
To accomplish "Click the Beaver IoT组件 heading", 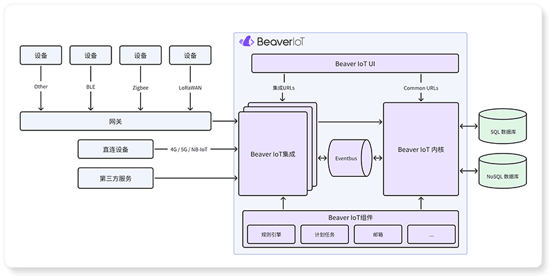I will tap(350, 217).
